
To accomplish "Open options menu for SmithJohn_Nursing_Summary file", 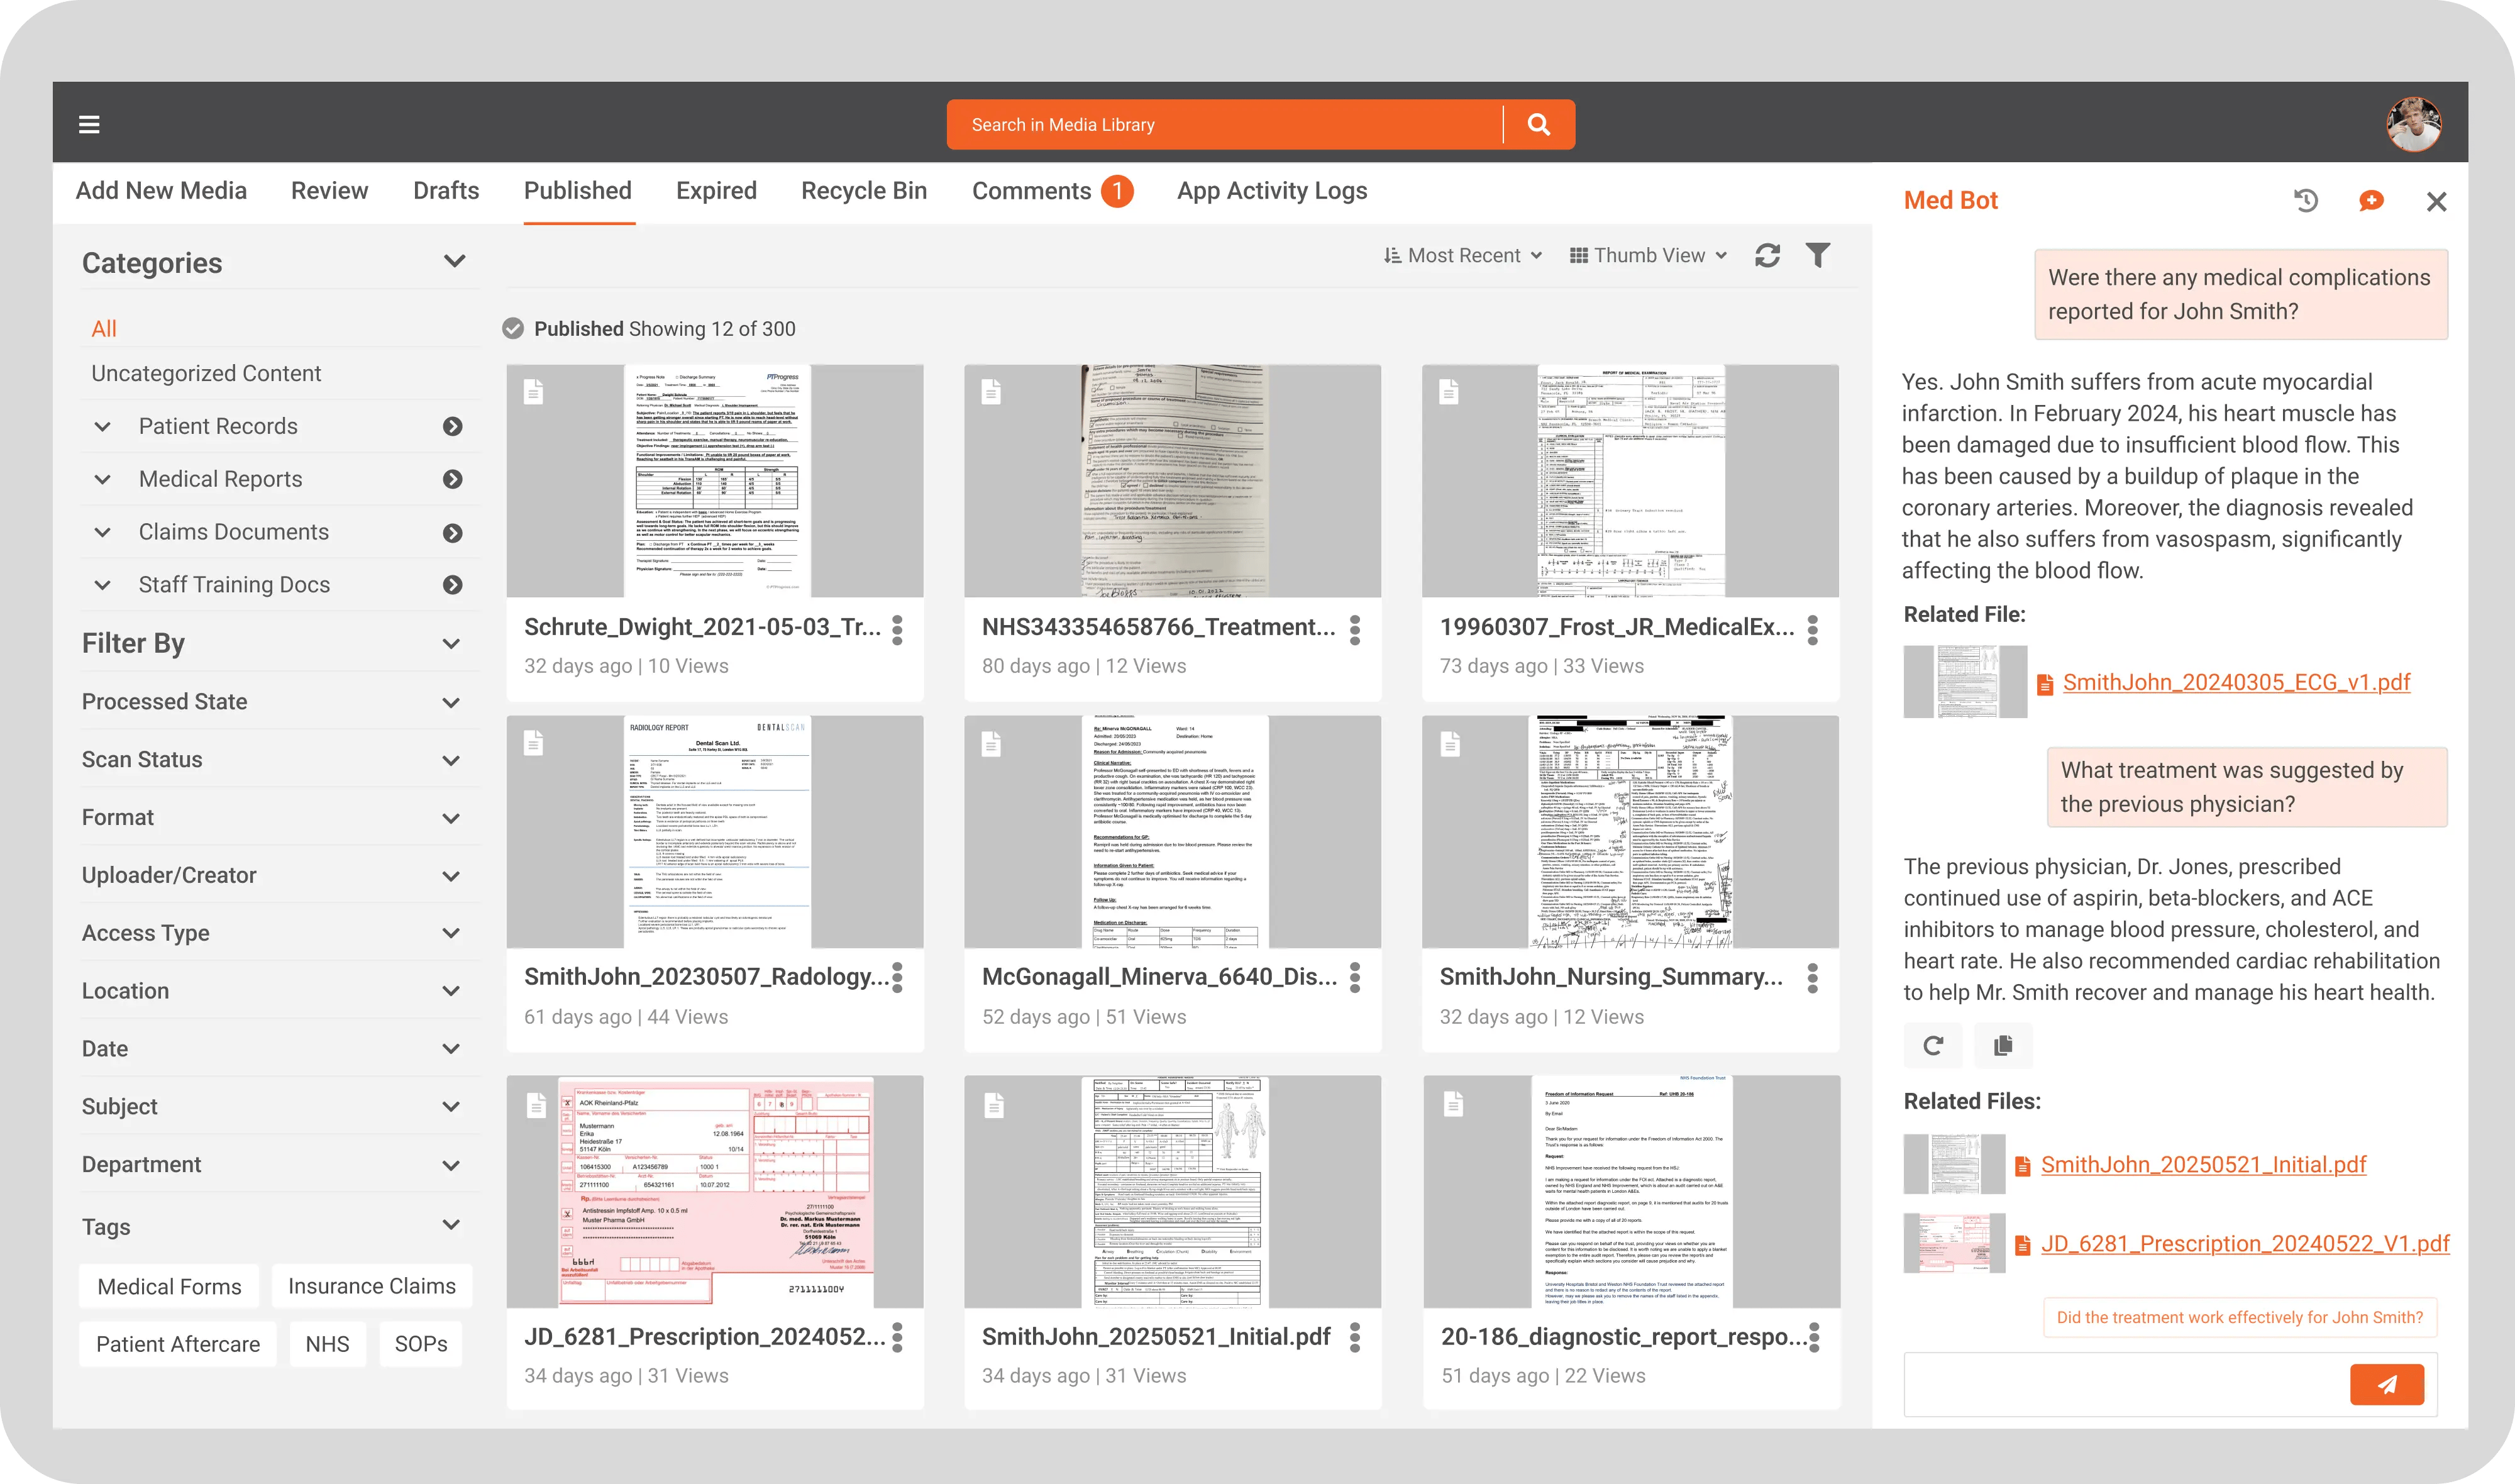I will tap(1812, 978).
